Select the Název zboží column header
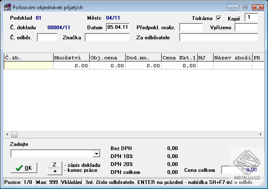Image resolution: width=268 pixels, height=189 pixels. point(233,58)
